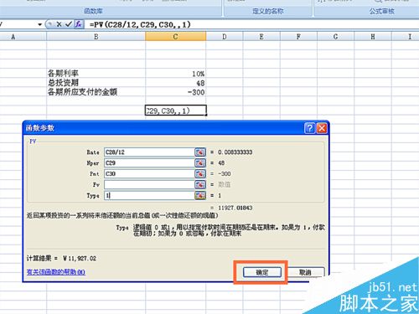This screenshot has height=314, width=419.
Task: Click the active cell showing C29,C30,,1)
Action: (176, 111)
